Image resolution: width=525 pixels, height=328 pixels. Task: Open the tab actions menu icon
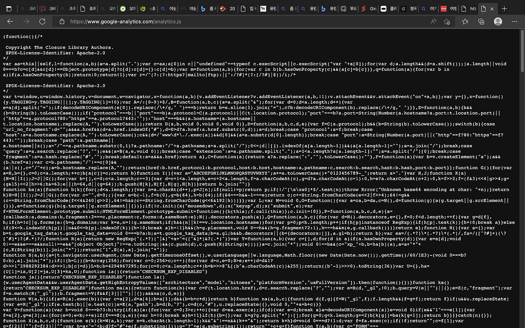click(8, 9)
